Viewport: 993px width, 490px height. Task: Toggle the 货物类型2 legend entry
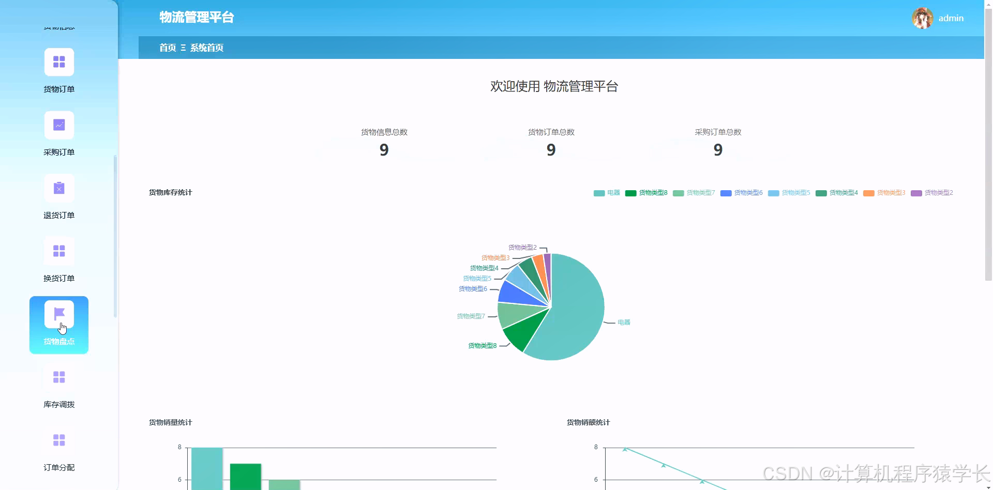click(932, 193)
